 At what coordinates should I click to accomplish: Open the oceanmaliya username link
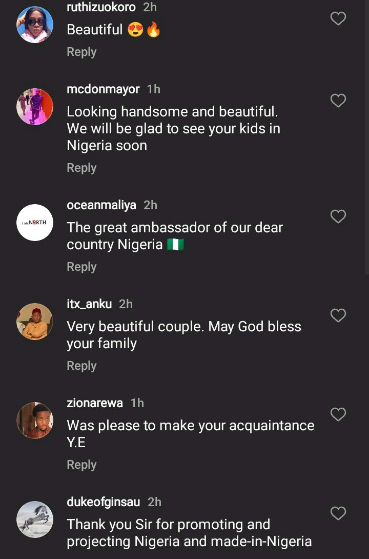coord(101,205)
